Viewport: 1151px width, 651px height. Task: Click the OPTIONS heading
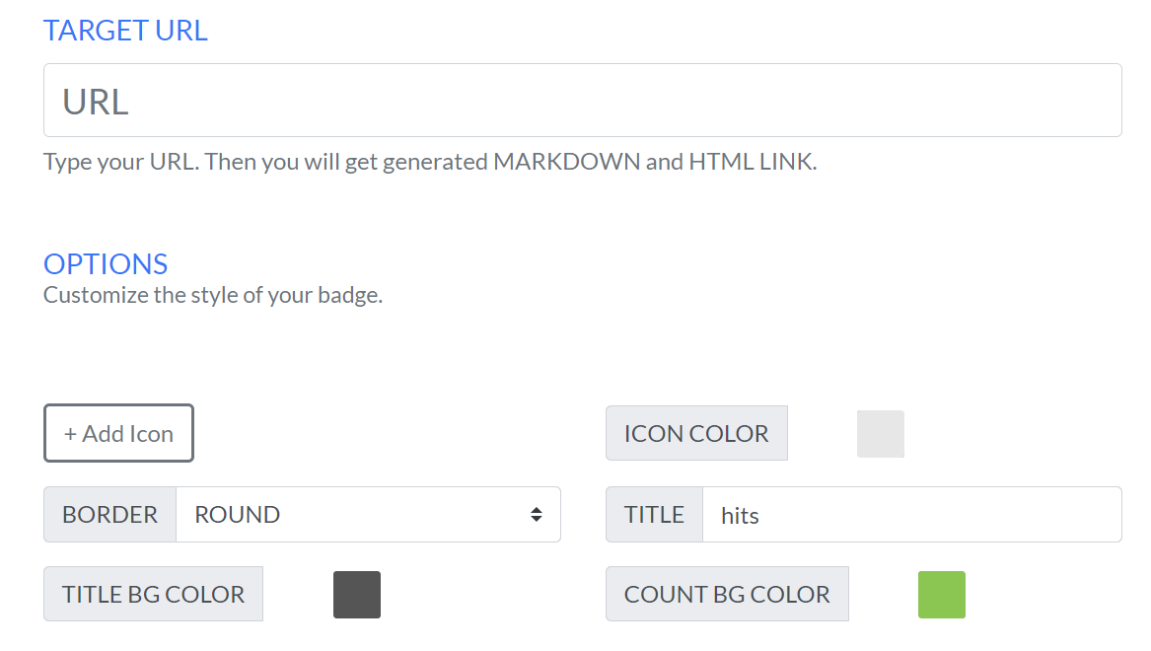pos(106,264)
